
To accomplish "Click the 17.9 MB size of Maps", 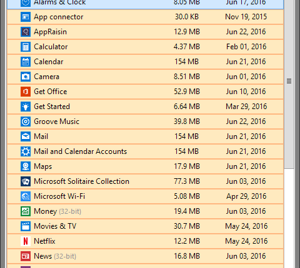I will (187, 166).
